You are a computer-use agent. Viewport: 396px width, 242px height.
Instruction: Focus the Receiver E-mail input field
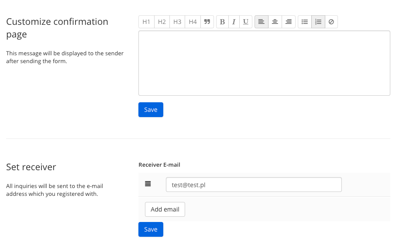pyautogui.click(x=254, y=185)
